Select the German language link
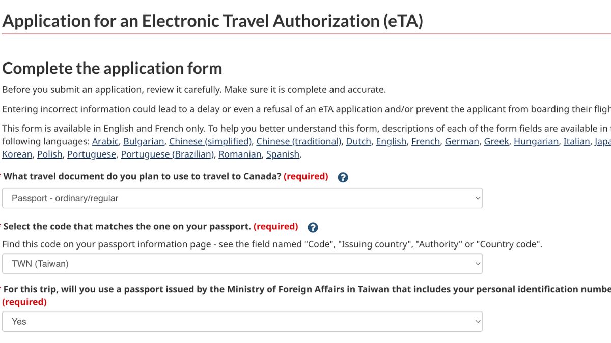Viewport: 611px width, 343px height. 462,142
